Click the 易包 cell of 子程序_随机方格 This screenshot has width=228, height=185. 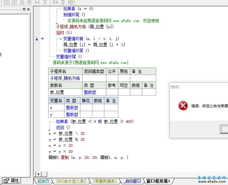click(x=124, y=78)
